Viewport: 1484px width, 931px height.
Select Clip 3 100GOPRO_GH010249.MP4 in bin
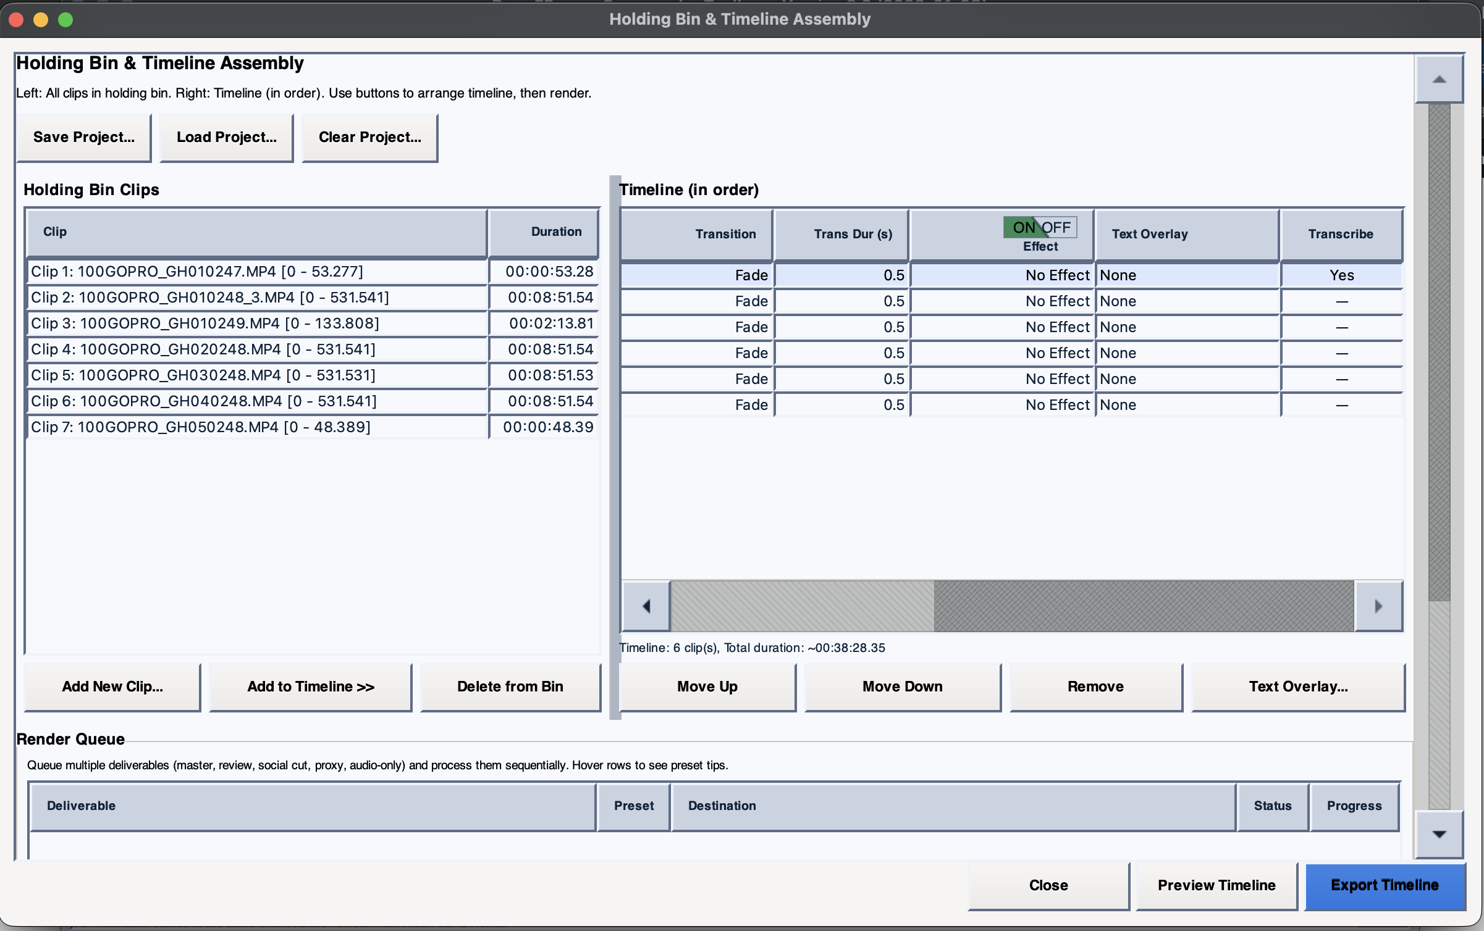tap(205, 324)
